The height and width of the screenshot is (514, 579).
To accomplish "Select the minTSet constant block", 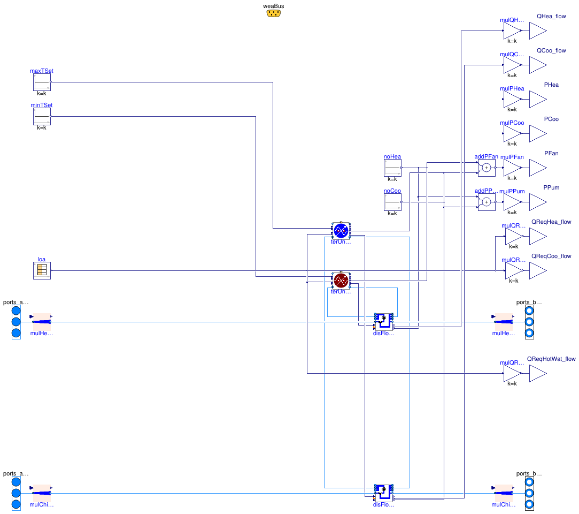I will (x=42, y=117).
